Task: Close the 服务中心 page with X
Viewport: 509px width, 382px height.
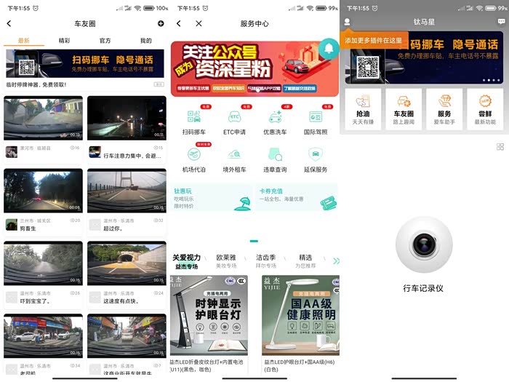Action: (x=199, y=23)
